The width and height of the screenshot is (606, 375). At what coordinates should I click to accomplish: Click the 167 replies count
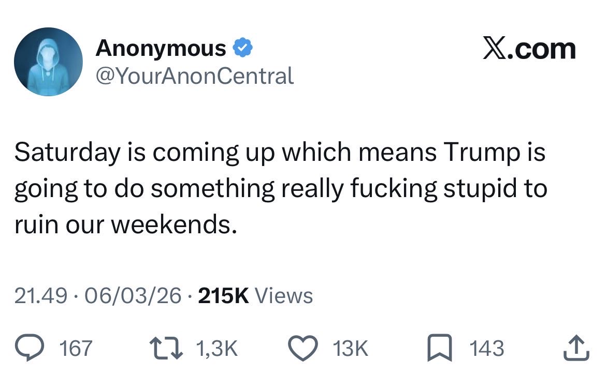point(76,348)
